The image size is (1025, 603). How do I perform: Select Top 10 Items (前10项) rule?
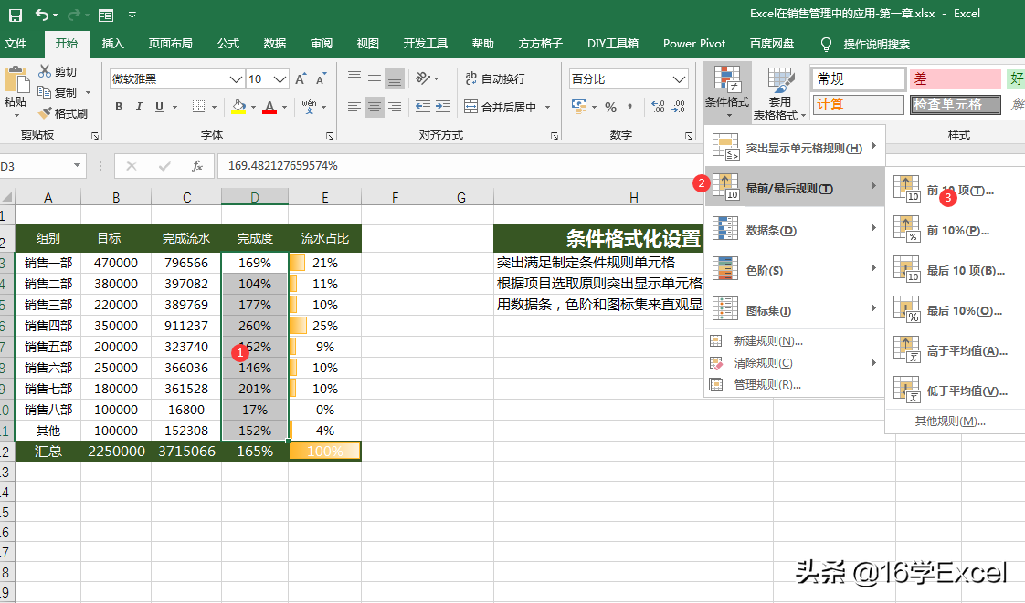pos(955,190)
